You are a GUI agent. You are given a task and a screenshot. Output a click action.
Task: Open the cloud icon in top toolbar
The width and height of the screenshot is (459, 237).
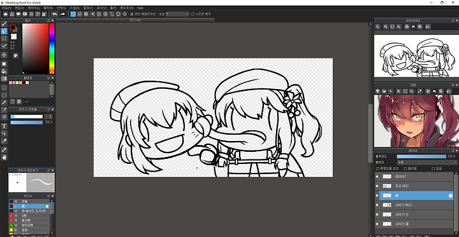coord(6,14)
